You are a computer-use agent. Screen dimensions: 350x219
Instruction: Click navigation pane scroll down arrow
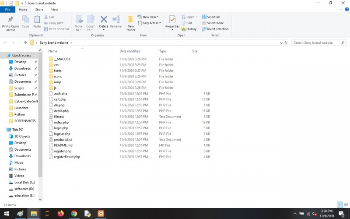[x=40, y=199]
